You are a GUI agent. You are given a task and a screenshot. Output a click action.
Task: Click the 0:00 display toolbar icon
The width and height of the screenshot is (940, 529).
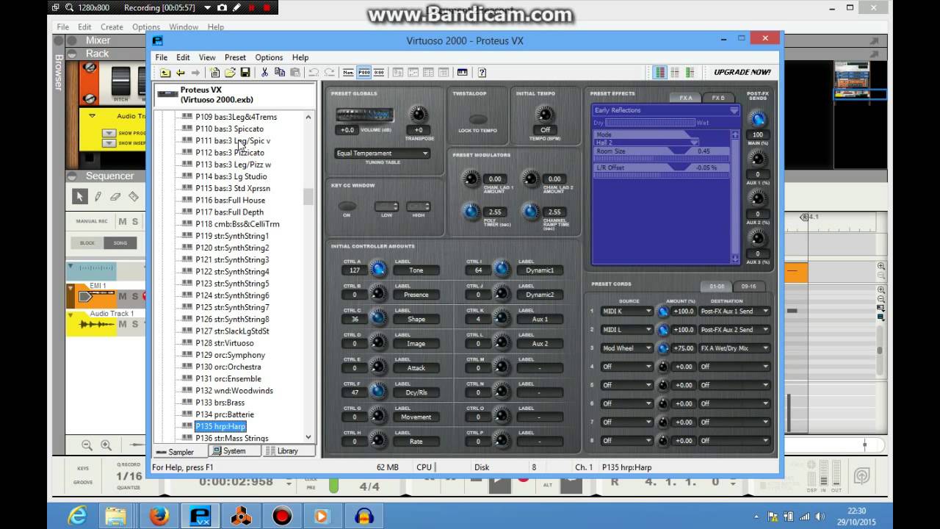click(x=379, y=72)
